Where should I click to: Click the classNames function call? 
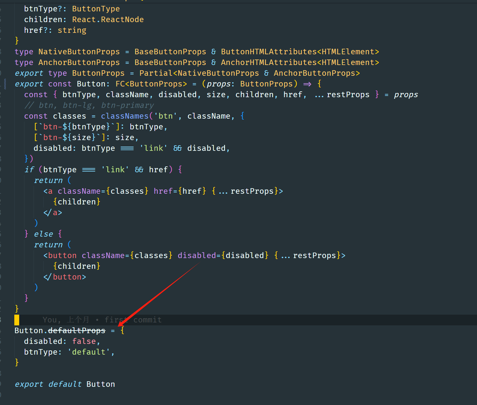click(x=125, y=116)
